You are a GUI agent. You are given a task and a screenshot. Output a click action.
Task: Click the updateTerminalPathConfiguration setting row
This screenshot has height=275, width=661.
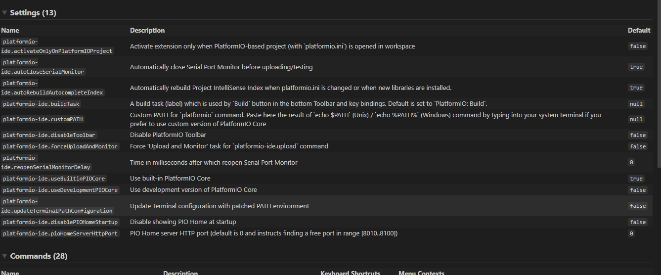(326, 206)
